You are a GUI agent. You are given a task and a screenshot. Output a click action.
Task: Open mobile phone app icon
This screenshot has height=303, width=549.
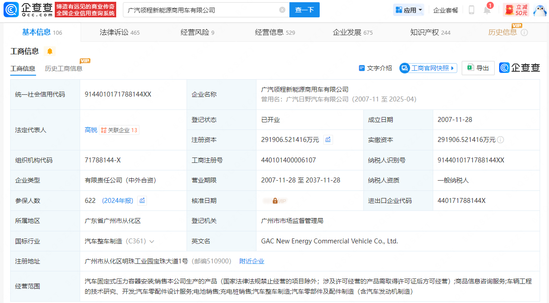click(472, 10)
